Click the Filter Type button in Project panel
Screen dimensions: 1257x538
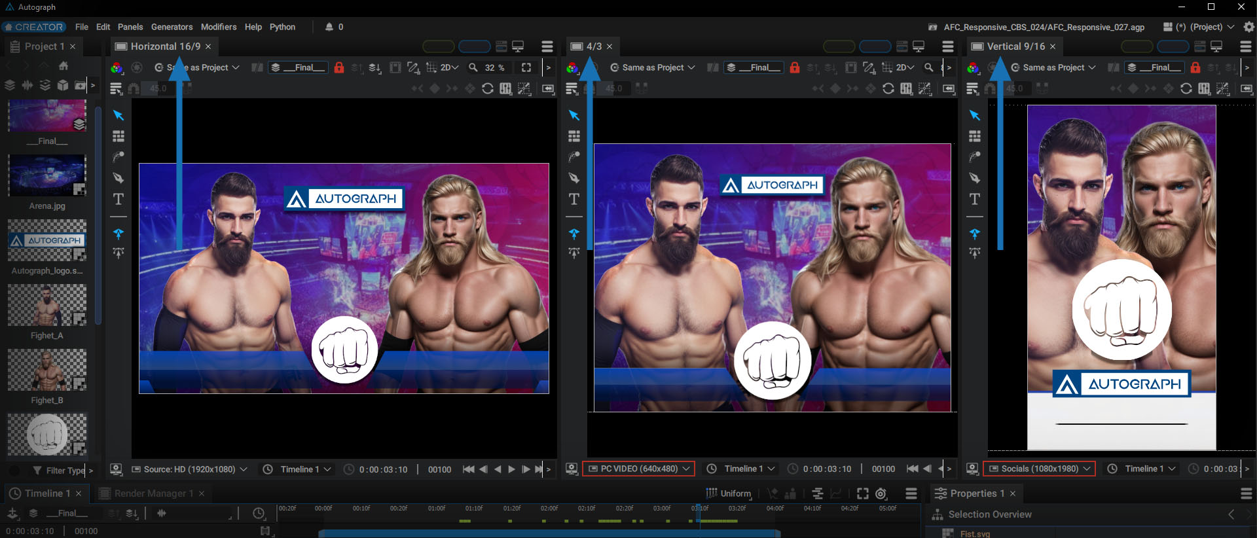coord(59,470)
